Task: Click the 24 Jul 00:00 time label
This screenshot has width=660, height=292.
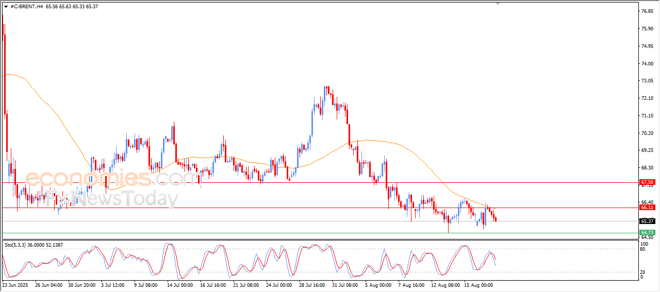Action: pyautogui.click(x=280, y=284)
